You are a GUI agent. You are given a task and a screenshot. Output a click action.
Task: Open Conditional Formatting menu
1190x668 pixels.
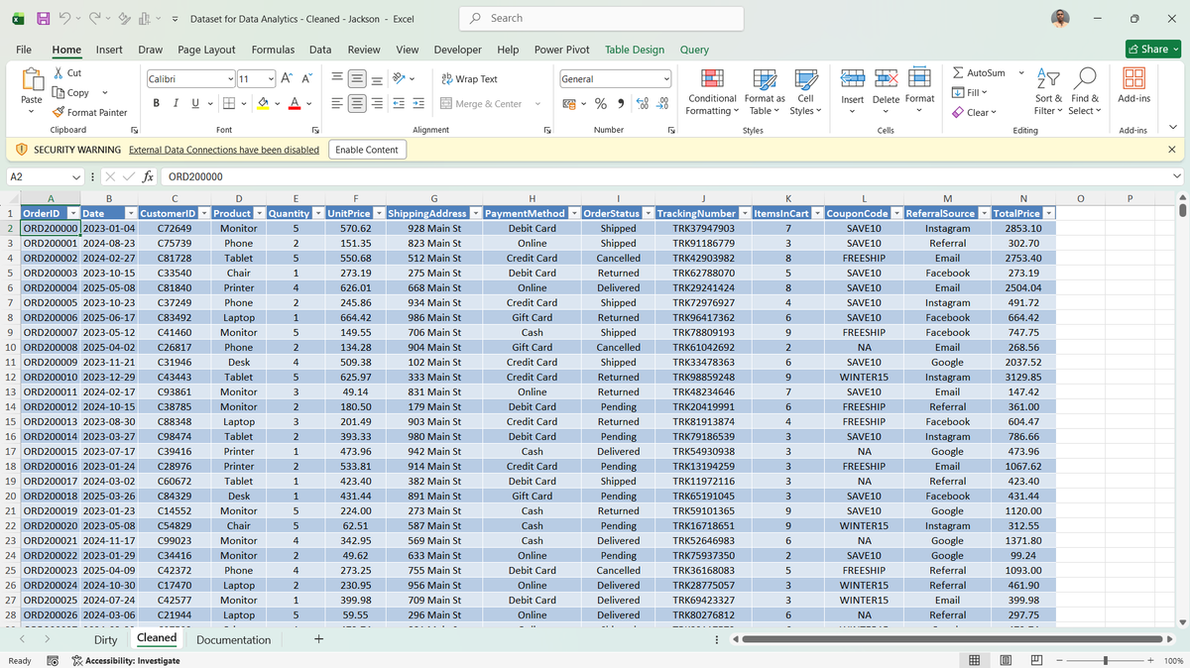pyautogui.click(x=712, y=92)
